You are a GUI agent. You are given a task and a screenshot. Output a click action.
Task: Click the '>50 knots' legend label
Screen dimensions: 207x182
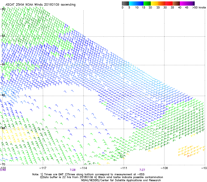199,8
